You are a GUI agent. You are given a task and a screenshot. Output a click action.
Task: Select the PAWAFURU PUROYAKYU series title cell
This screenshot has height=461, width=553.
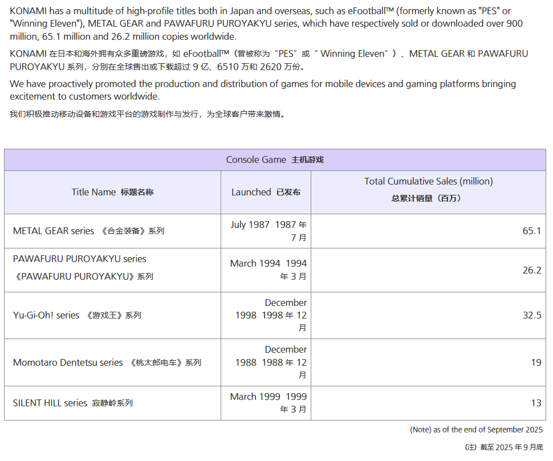point(83,267)
